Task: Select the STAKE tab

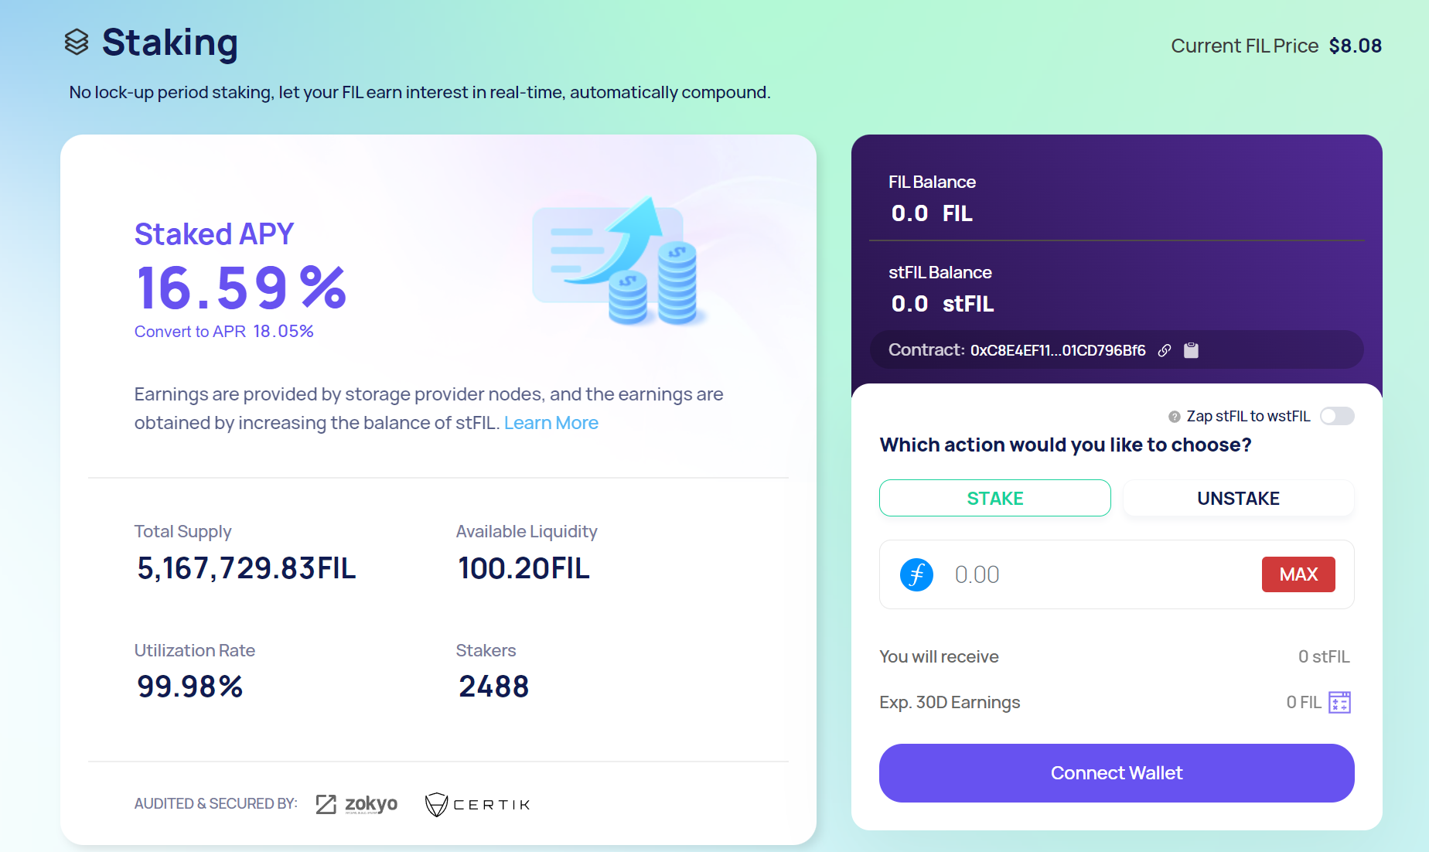Action: [994, 498]
